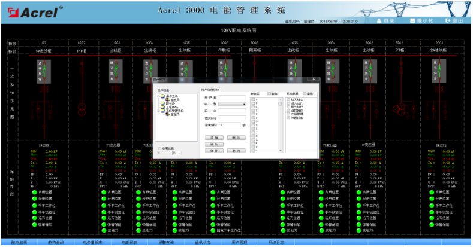Check 全选 for the 系统权限 list
473x247 pixels.
coord(306,93)
